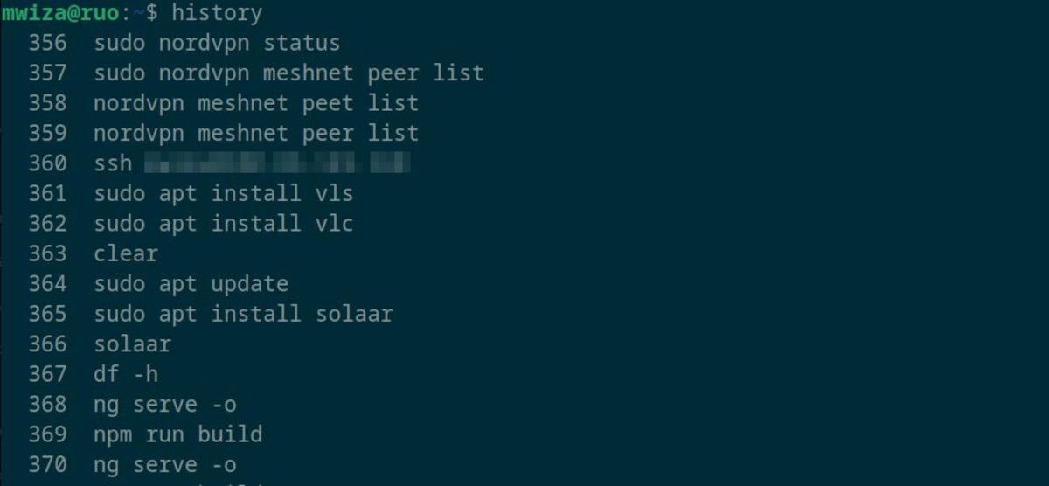The height and width of the screenshot is (486, 1049).
Task: Click the 'sudo apt update' entry
Action: [191, 284]
